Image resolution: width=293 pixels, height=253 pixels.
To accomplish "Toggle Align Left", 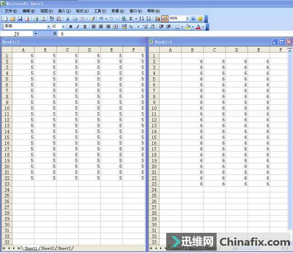I will pyautogui.click(x=94, y=27).
